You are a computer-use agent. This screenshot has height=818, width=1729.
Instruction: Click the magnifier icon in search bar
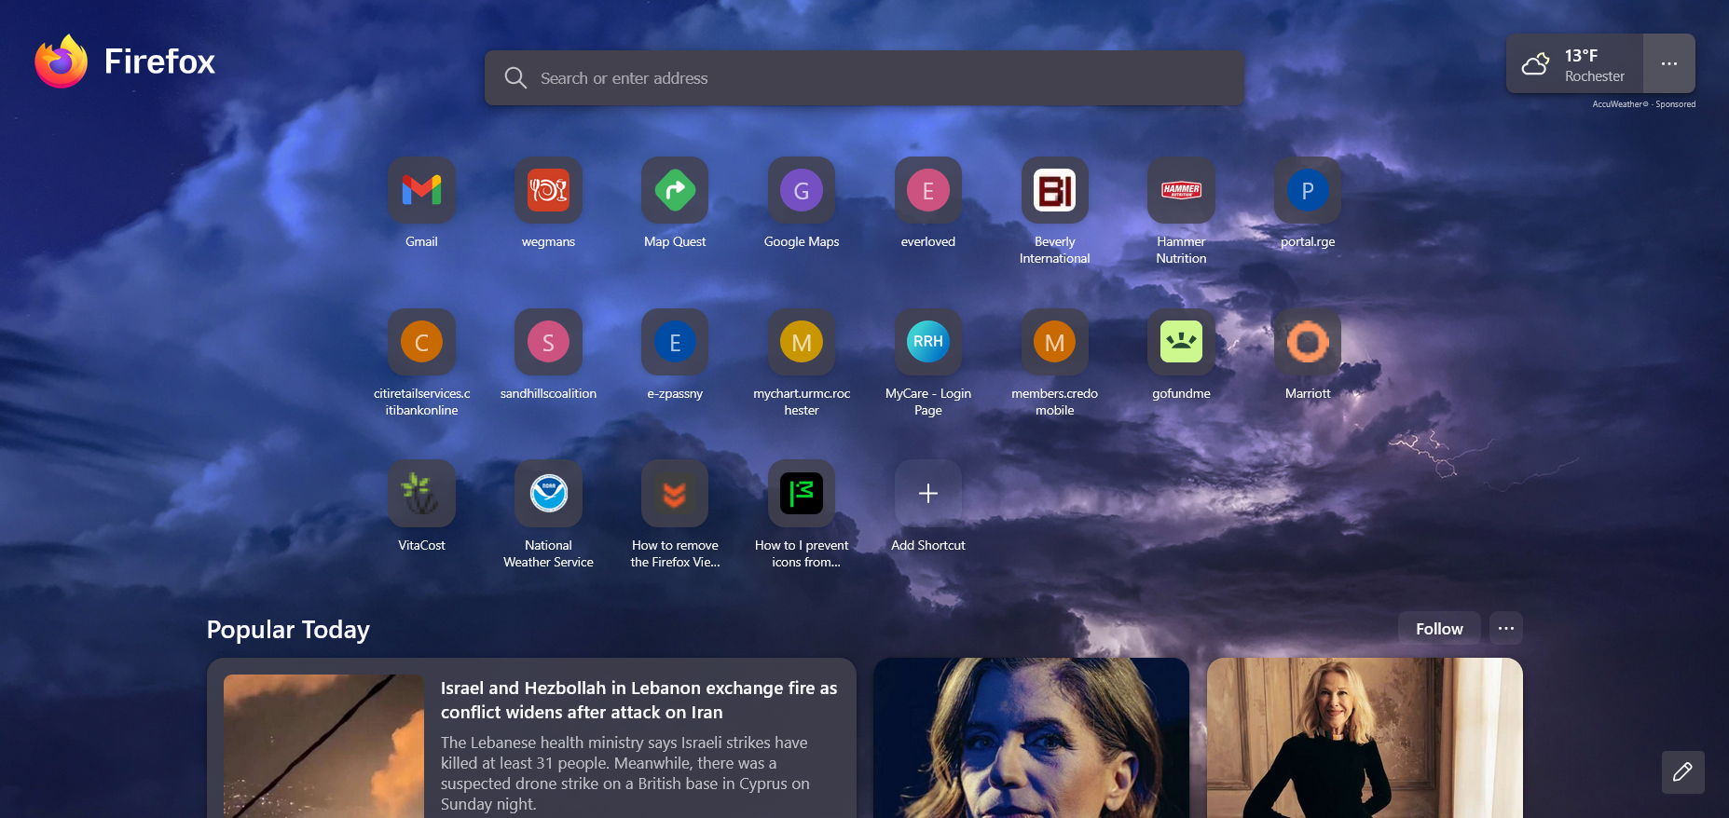pyautogui.click(x=515, y=77)
